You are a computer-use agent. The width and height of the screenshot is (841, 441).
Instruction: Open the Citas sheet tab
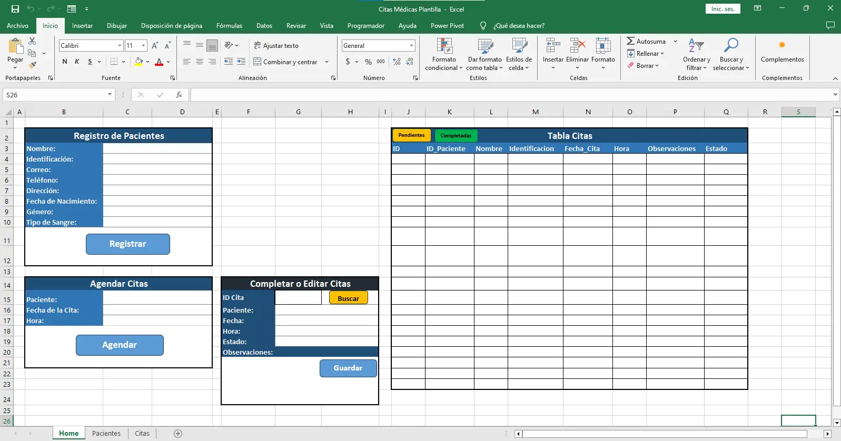[142, 434]
